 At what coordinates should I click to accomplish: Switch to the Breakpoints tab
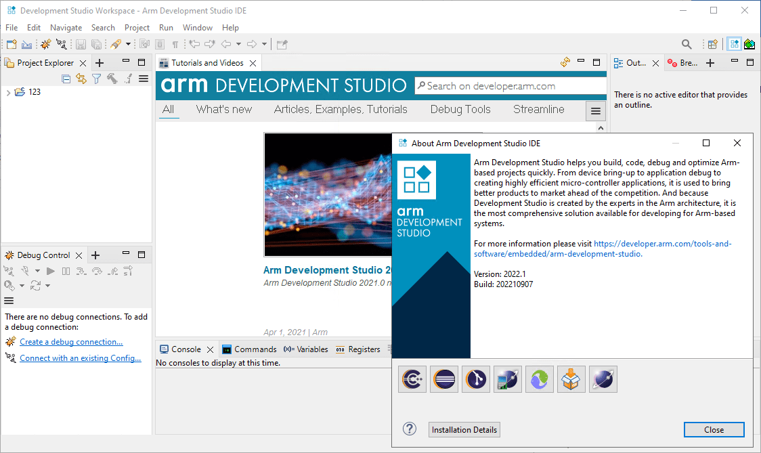(x=682, y=63)
